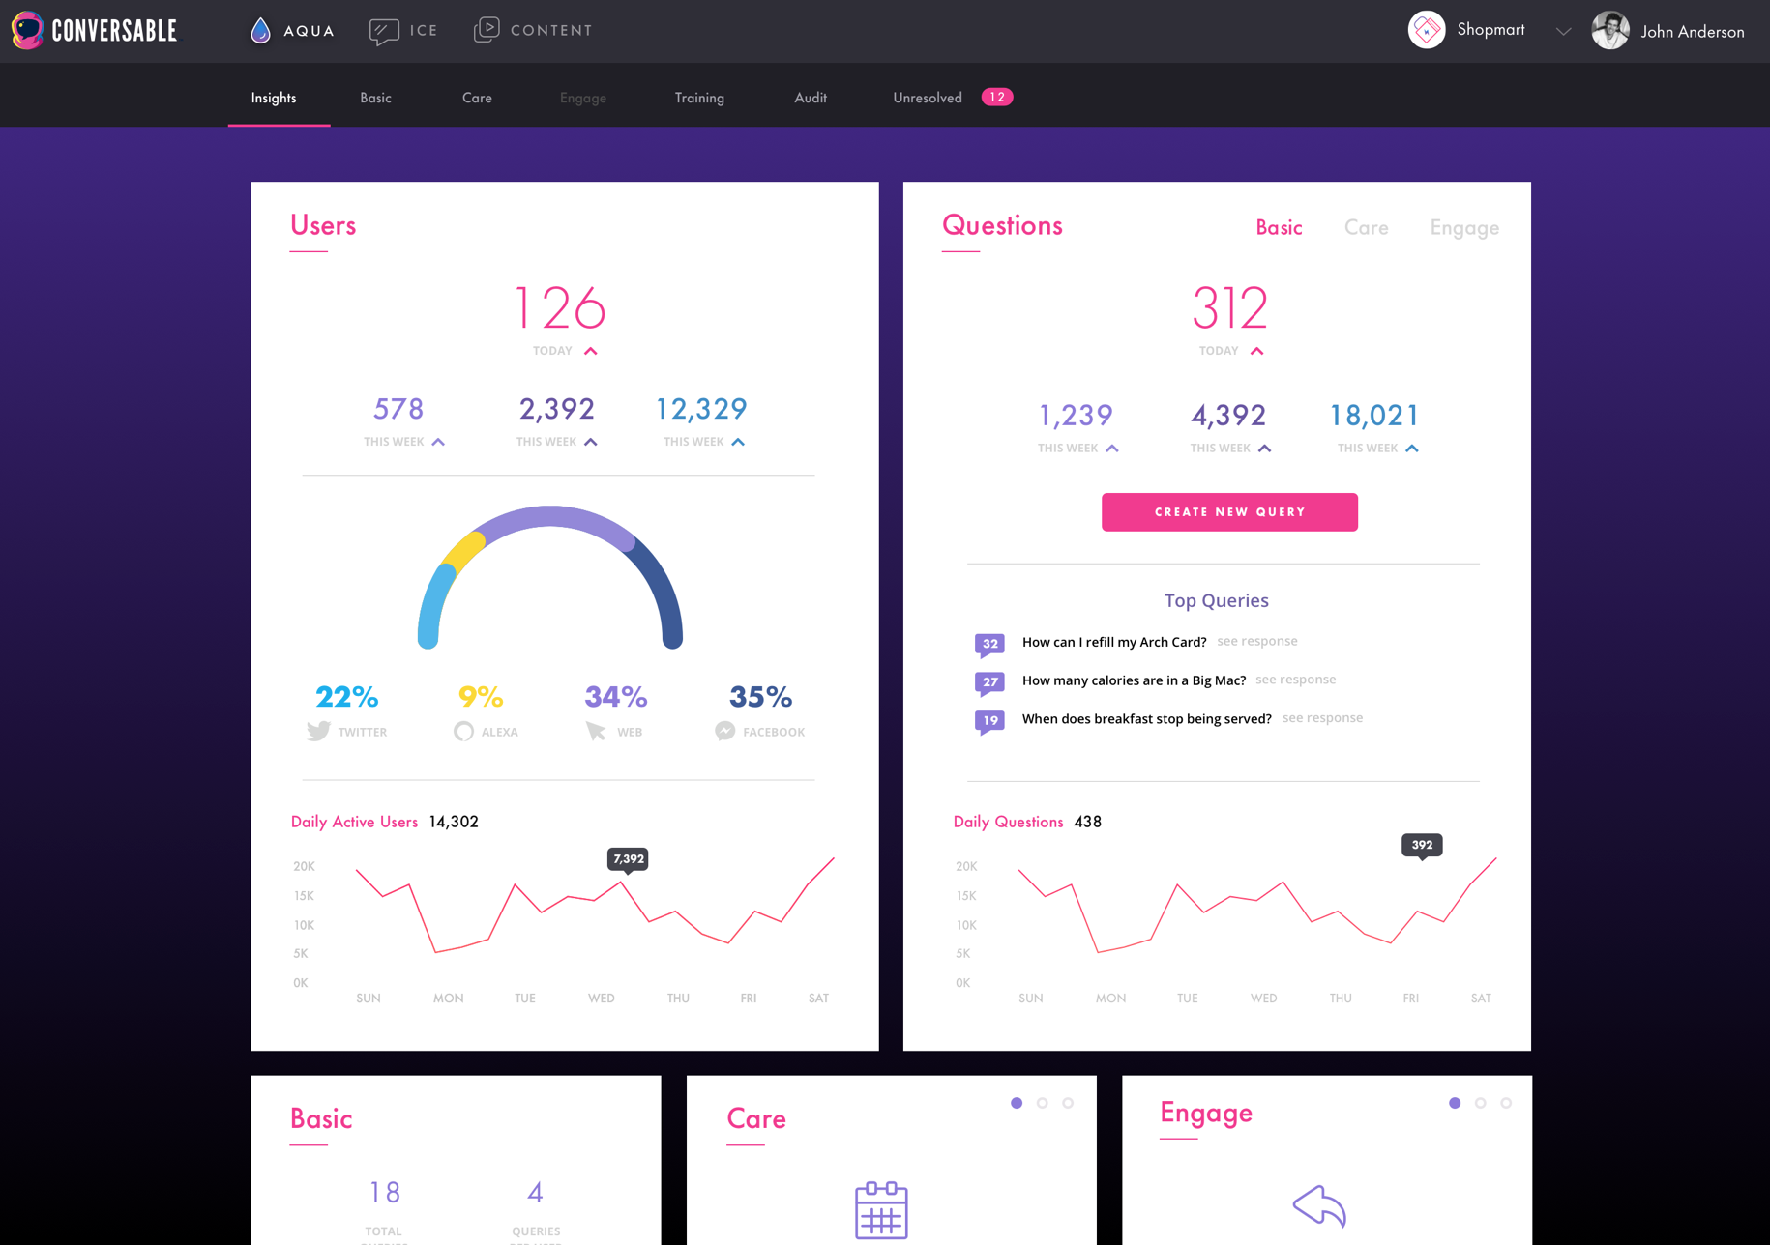Select the Aqua water drop icon
Viewport: 1770px width, 1245px height.
260,30
